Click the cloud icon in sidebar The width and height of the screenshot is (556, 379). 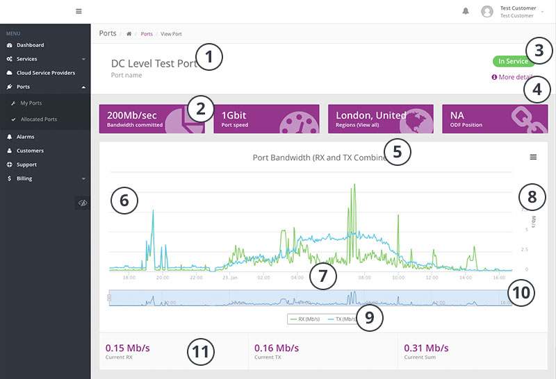pyautogui.click(x=10, y=73)
